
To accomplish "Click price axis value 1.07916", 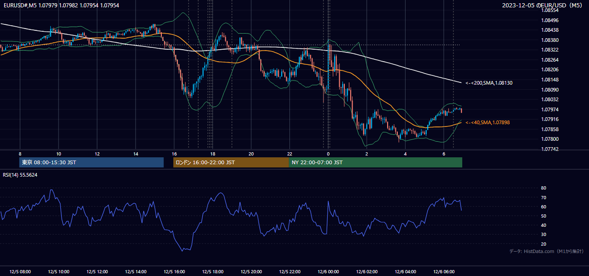I will 550,119.
